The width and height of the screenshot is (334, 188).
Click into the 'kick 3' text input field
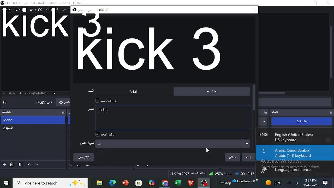[172, 118]
